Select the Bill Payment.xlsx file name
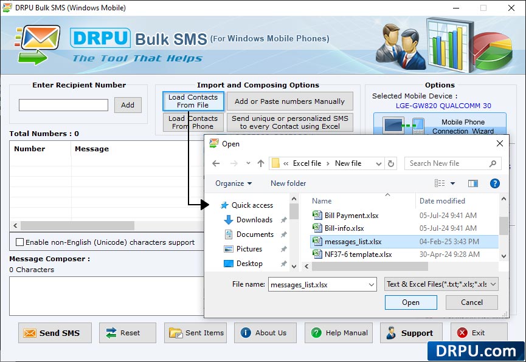 [351, 216]
